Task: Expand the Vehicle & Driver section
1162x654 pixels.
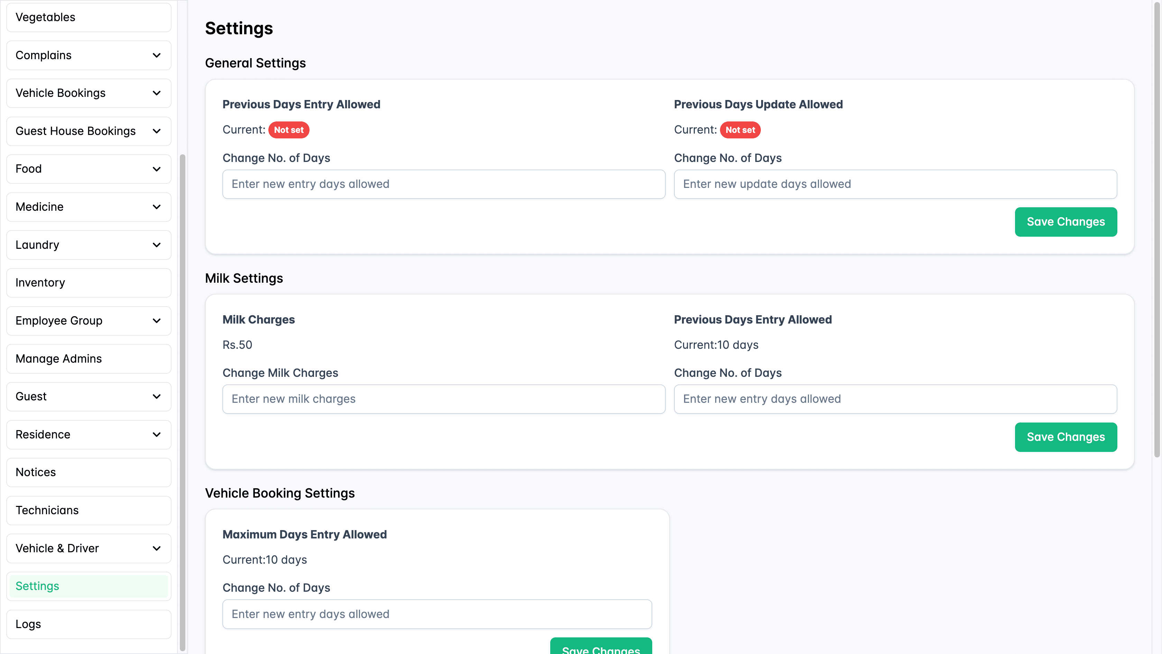Action: tap(157, 548)
